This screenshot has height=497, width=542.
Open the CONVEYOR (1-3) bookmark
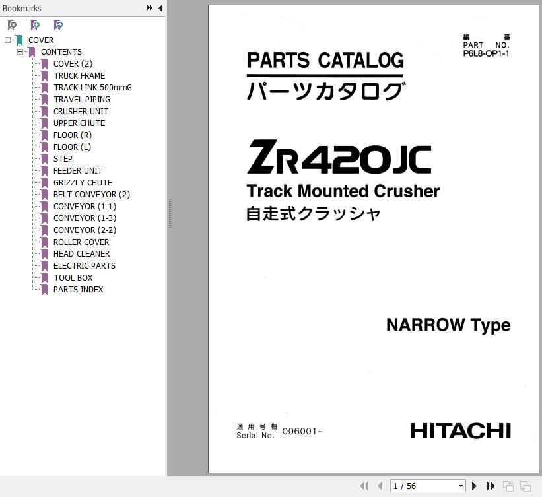85,218
